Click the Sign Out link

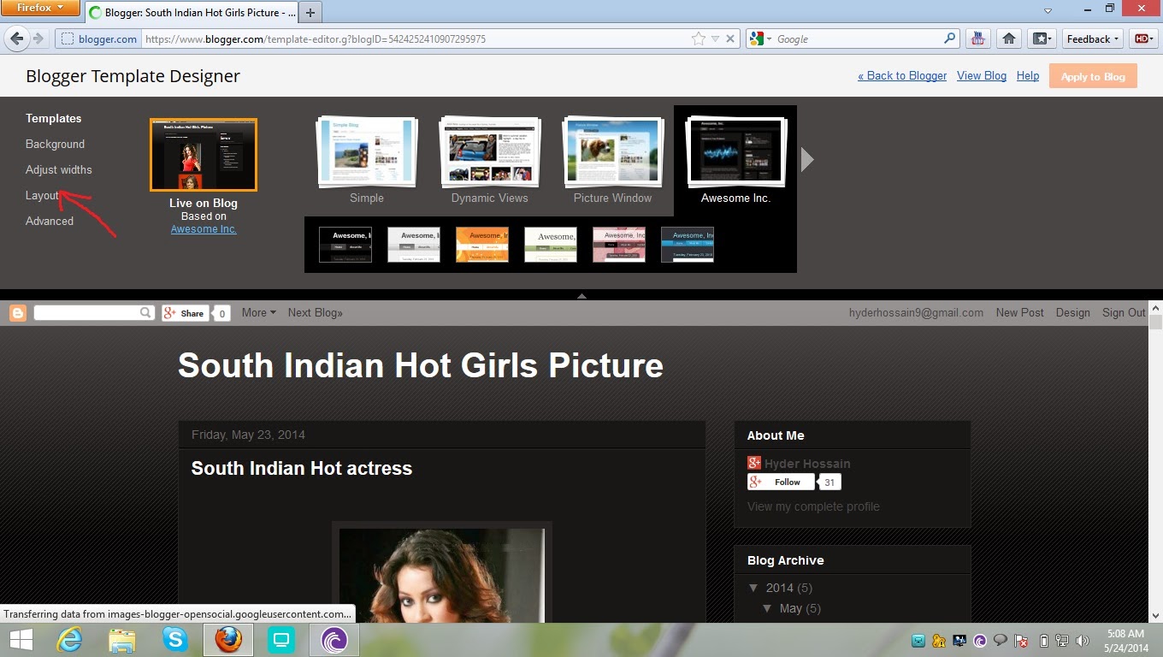pyautogui.click(x=1124, y=313)
